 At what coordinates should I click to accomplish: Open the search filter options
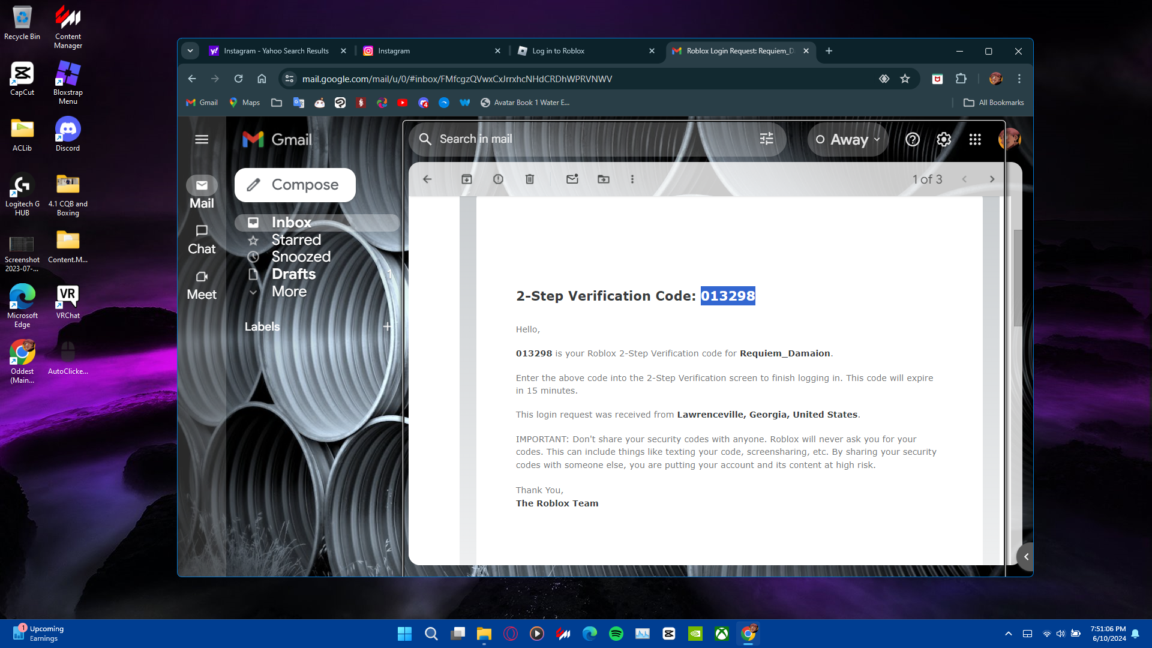[x=767, y=139]
